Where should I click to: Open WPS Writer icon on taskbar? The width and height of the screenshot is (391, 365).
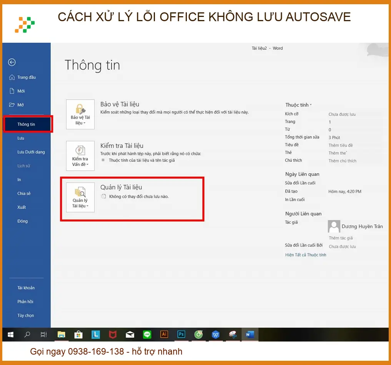point(216,335)
